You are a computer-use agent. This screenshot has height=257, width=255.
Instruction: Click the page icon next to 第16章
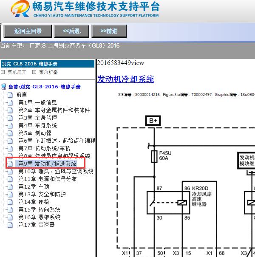10,217
